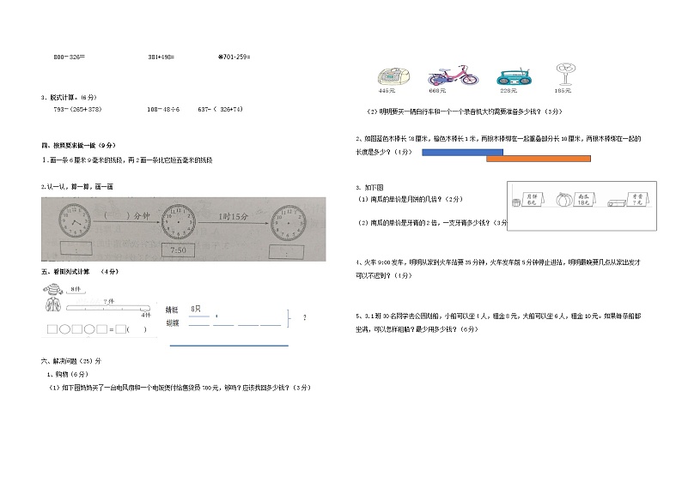Click the electric fan picture
Viewport: 682px width, 482px height.
point(565,75)
